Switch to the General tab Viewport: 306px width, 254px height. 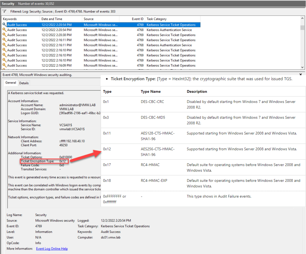coord(11,83)
